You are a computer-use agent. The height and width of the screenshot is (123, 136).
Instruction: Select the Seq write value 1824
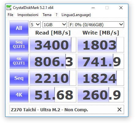pos(101,78)
